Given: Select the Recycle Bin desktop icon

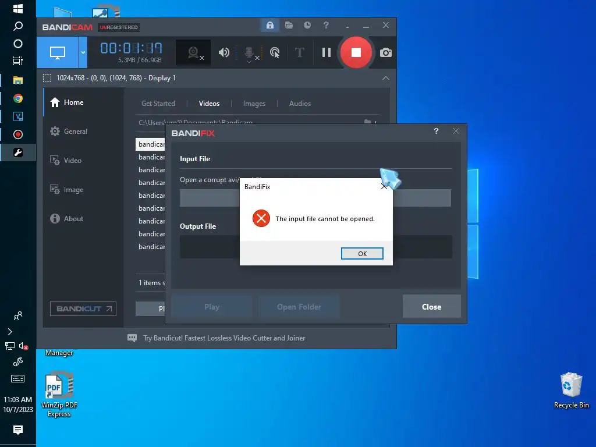Looking at the screenshot, I should point(572,391).
